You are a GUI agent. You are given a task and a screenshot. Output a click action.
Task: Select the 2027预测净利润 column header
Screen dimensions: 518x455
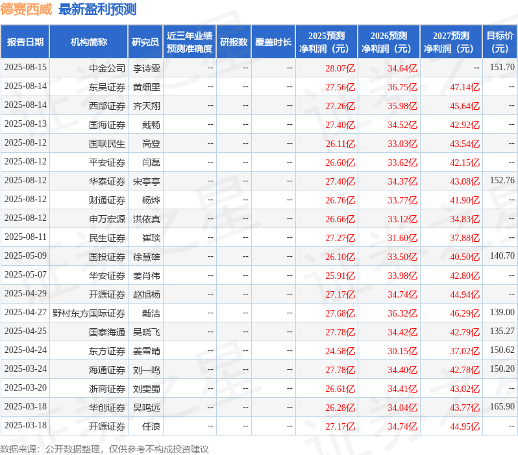pyautogui.click(x=451, y=42)
